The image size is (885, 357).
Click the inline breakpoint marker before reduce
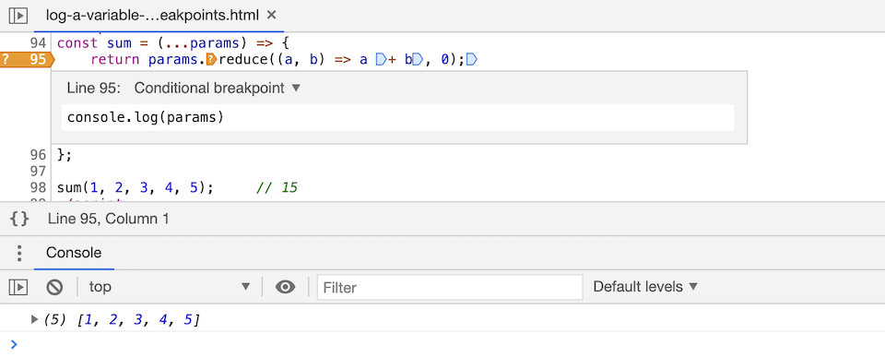click(x=211, y=59)
